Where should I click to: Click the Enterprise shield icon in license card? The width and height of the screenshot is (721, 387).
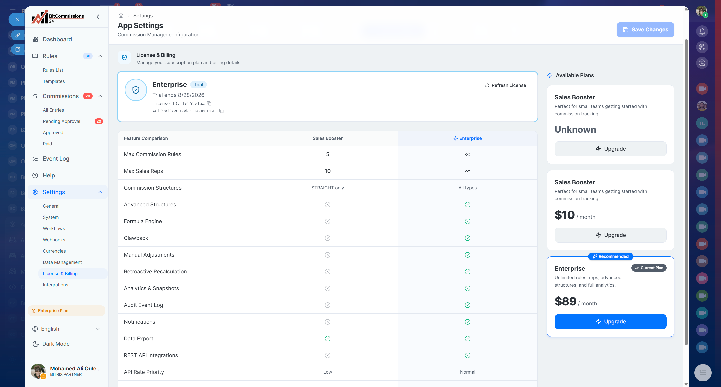pyautogui.click(x=136, y=90)
